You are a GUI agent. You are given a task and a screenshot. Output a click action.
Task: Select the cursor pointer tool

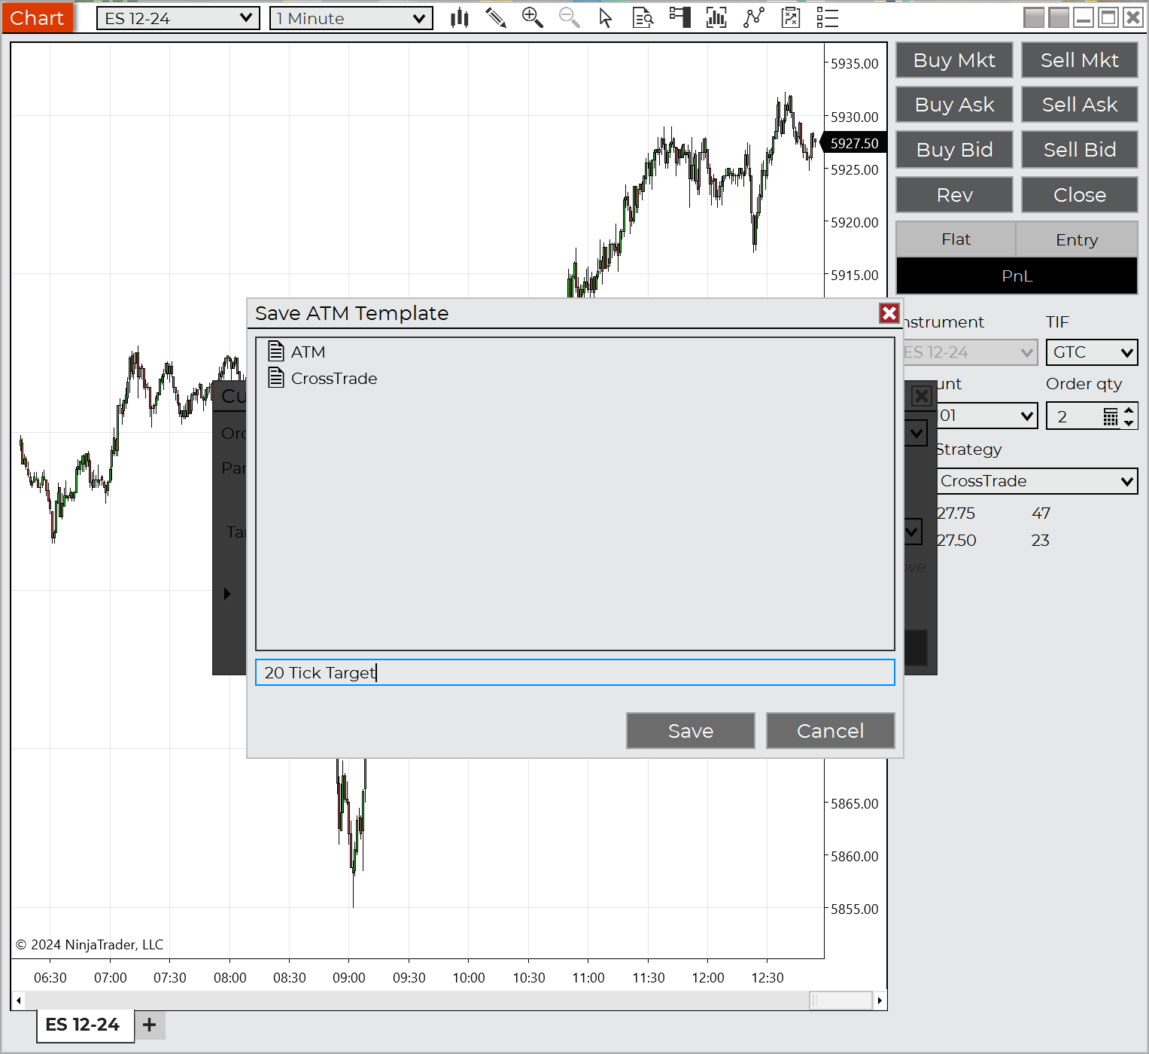605,18
